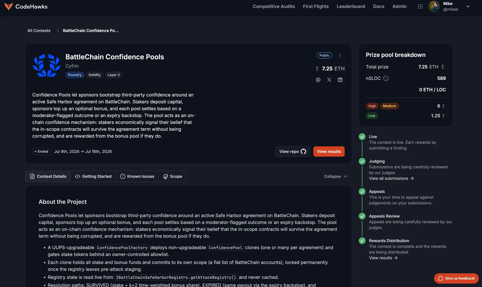This screenshot has height=287, width=482.
Task: Expand the user account dropdown chevron
Action: (x=468, y=6)
